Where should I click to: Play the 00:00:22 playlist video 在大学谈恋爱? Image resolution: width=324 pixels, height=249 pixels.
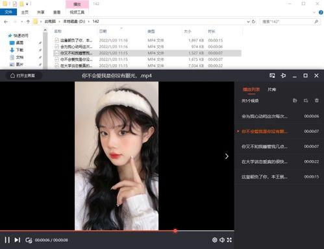tap(279, 161)
